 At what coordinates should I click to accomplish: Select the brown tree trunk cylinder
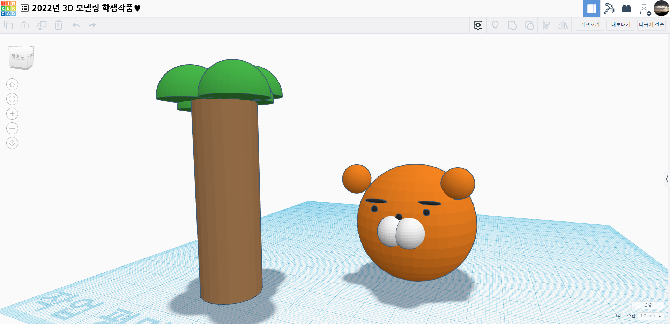[x=227, y=202]
